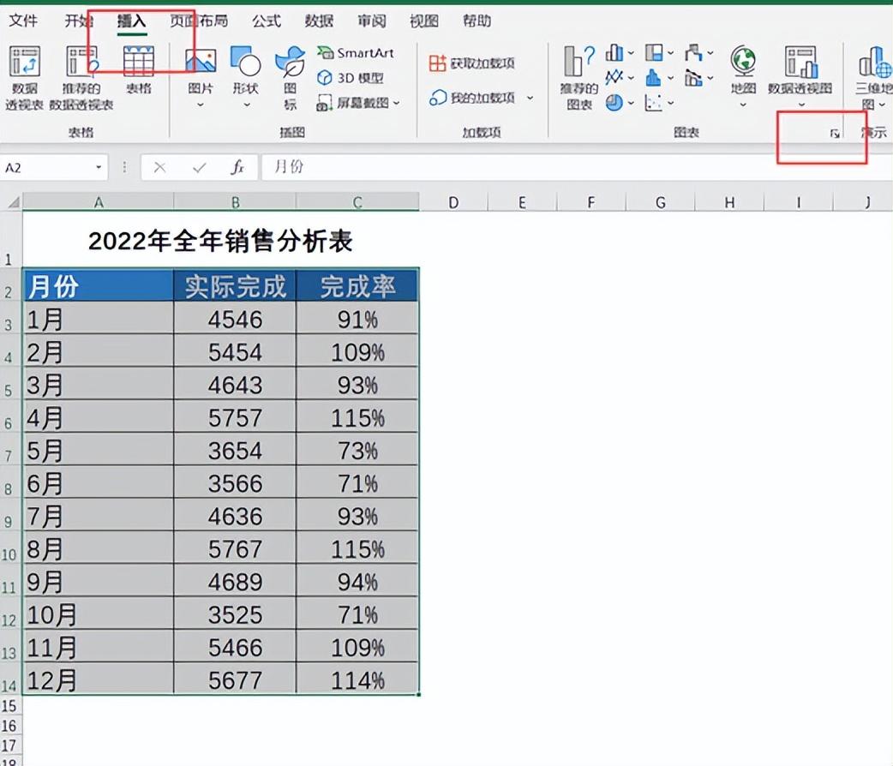Get Add-ins (获取加载项)

[471, 63]
